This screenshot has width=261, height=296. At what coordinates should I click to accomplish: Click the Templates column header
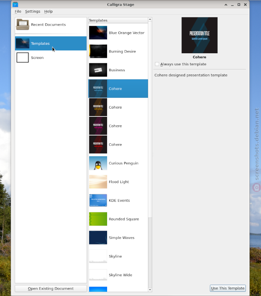click(118, 20)
